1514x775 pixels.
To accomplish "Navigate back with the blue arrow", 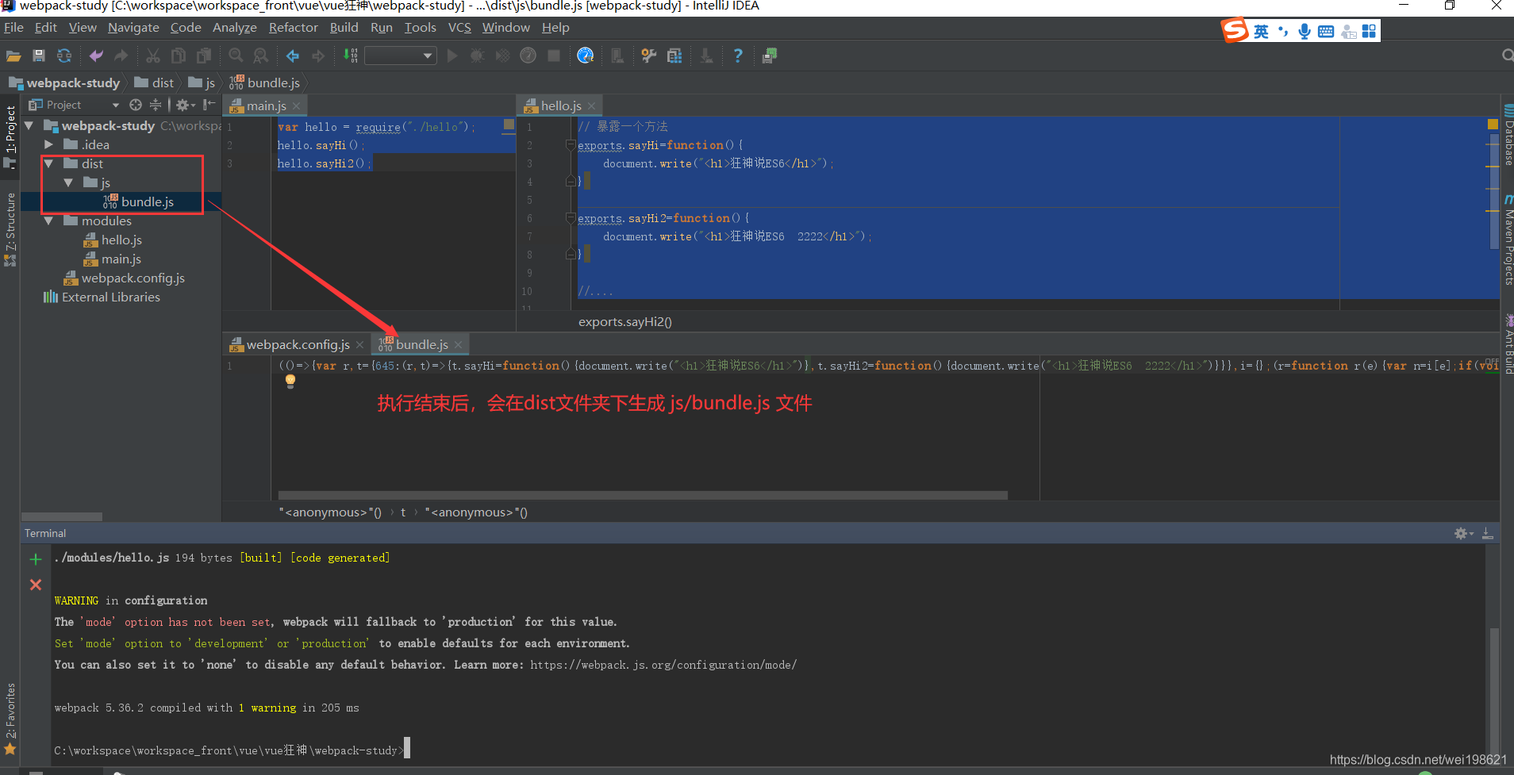I will coord(293,56).
